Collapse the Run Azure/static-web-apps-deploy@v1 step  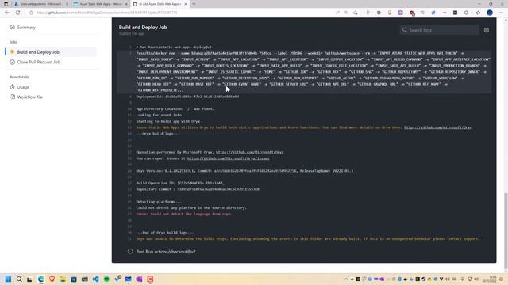[173, 47]
